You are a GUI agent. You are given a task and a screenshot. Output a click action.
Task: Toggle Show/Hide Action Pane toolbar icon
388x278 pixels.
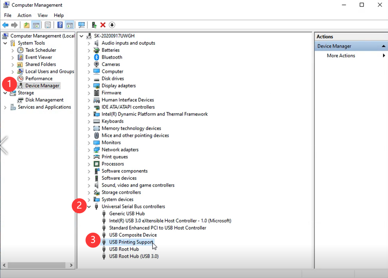coord(70,25)
